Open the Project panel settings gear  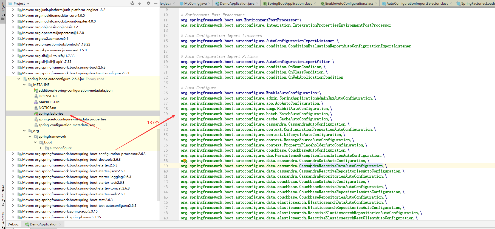(x=148, y=3)
